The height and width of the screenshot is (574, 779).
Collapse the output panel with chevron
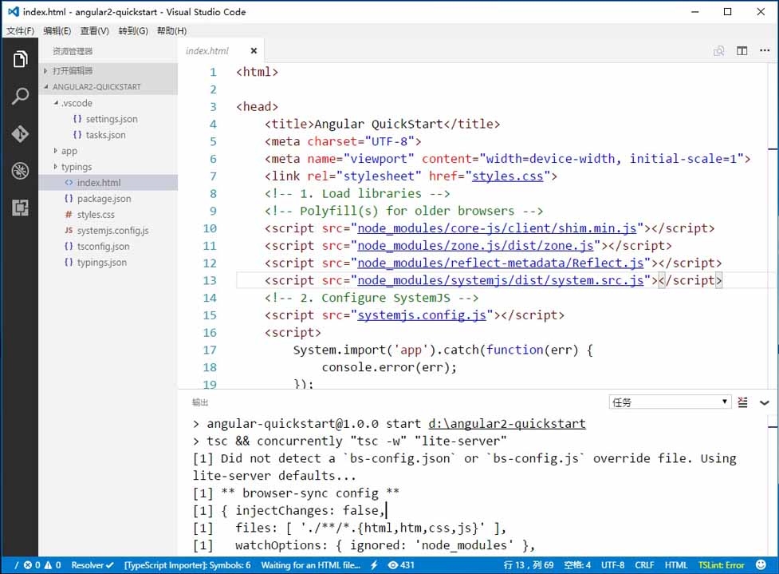tap(765, 402)
